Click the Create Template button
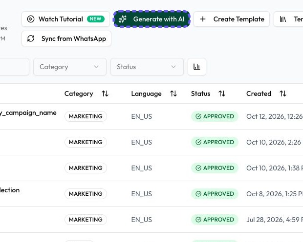The image size is (303, 242). coord(232,19)
